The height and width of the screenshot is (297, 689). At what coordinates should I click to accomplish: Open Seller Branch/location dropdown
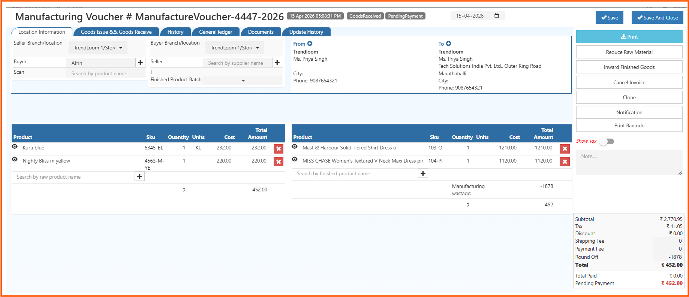pyautogui.click(x=98, y=48)
